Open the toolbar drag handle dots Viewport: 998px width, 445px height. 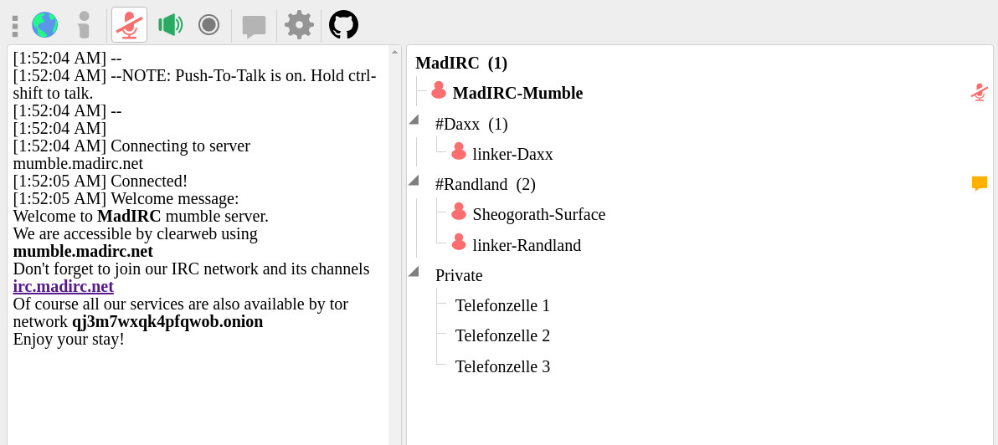15,26
